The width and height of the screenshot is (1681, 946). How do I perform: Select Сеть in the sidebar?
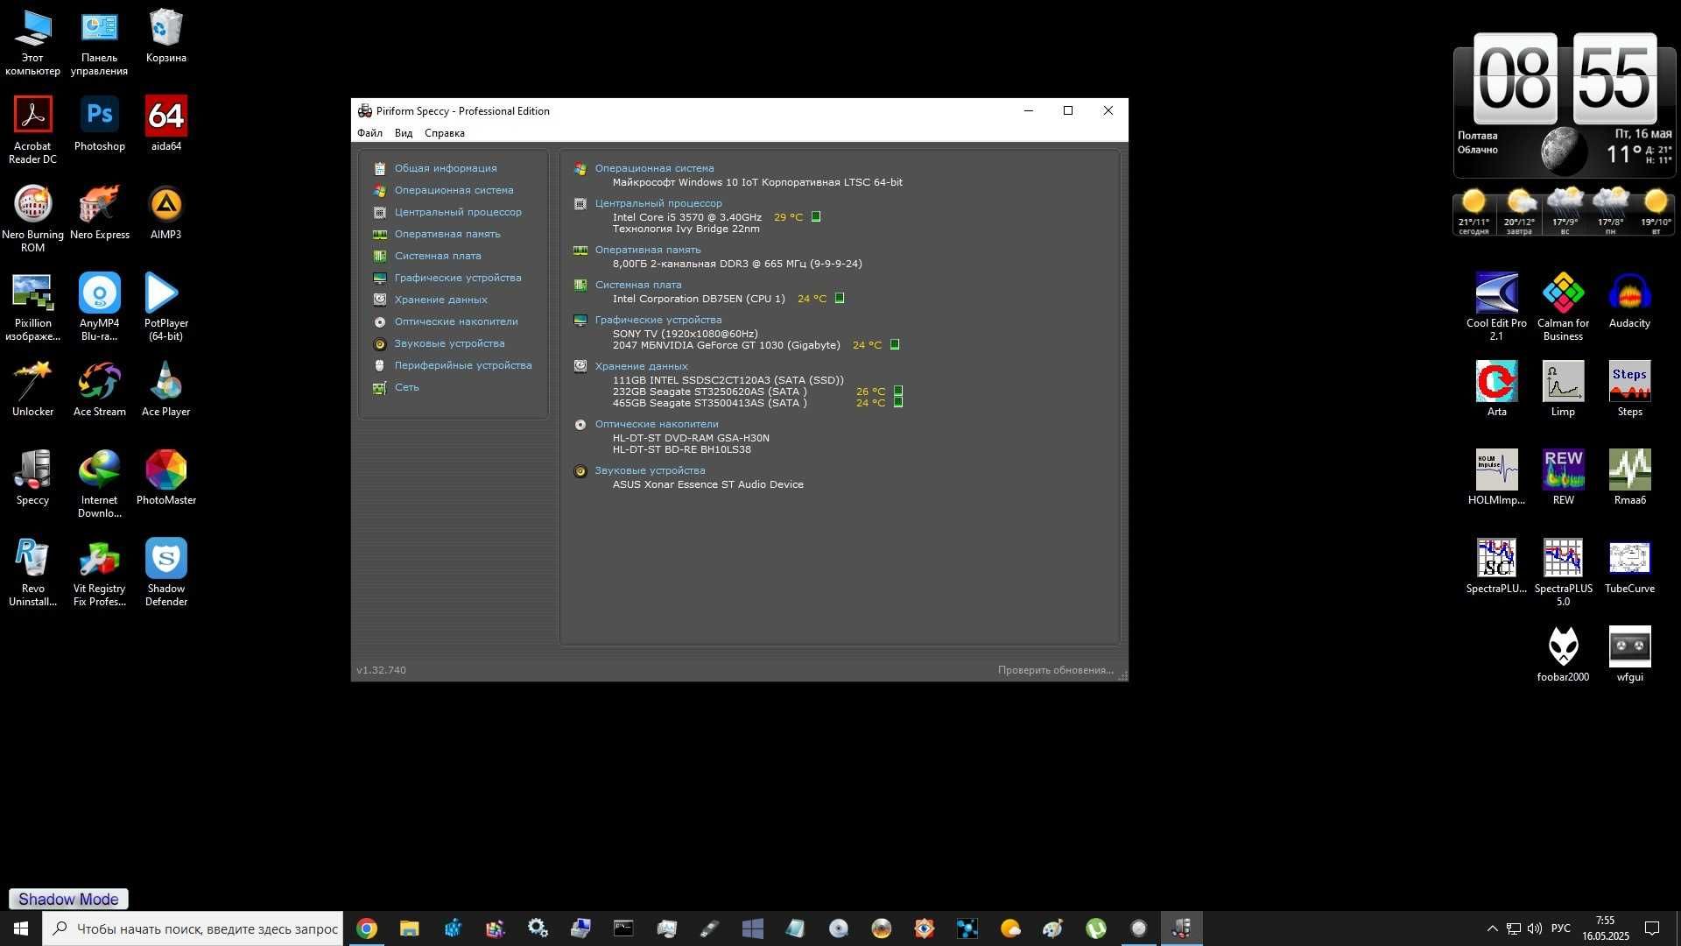click(x=406, y=387)
